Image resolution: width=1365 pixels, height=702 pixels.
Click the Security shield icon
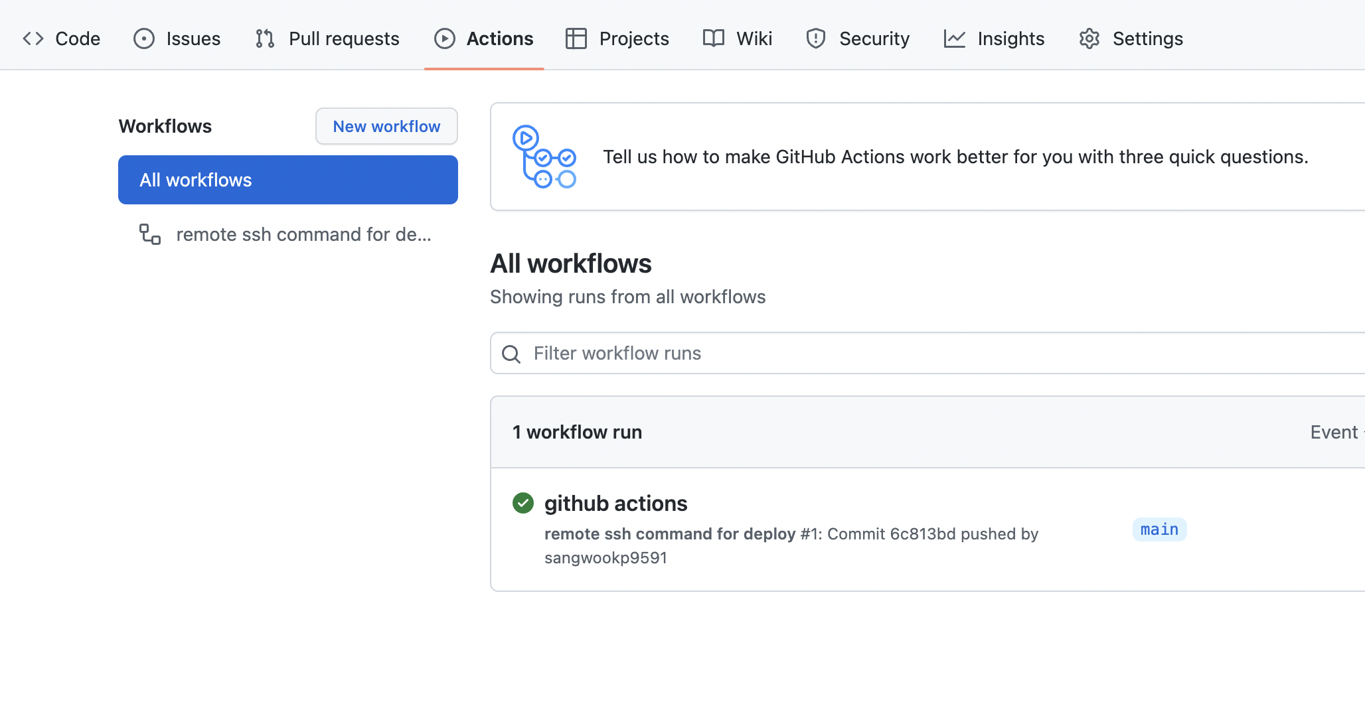click(816, 38)
